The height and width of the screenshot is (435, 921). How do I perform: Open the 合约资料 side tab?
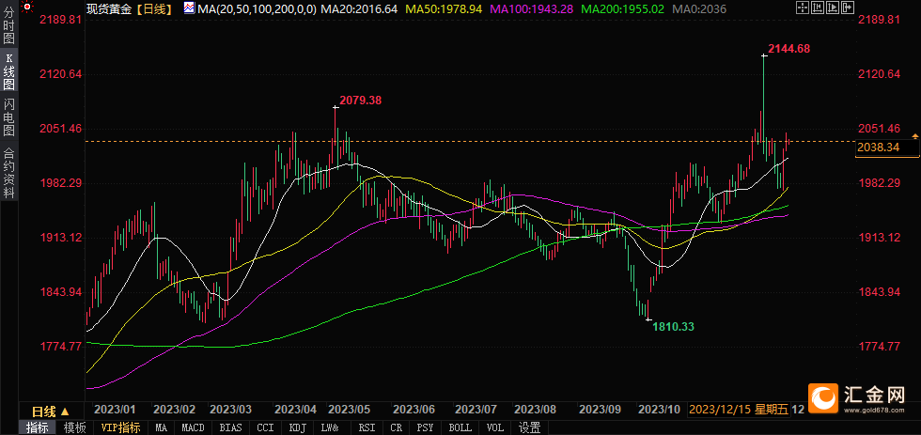click(x=9, y=173)
